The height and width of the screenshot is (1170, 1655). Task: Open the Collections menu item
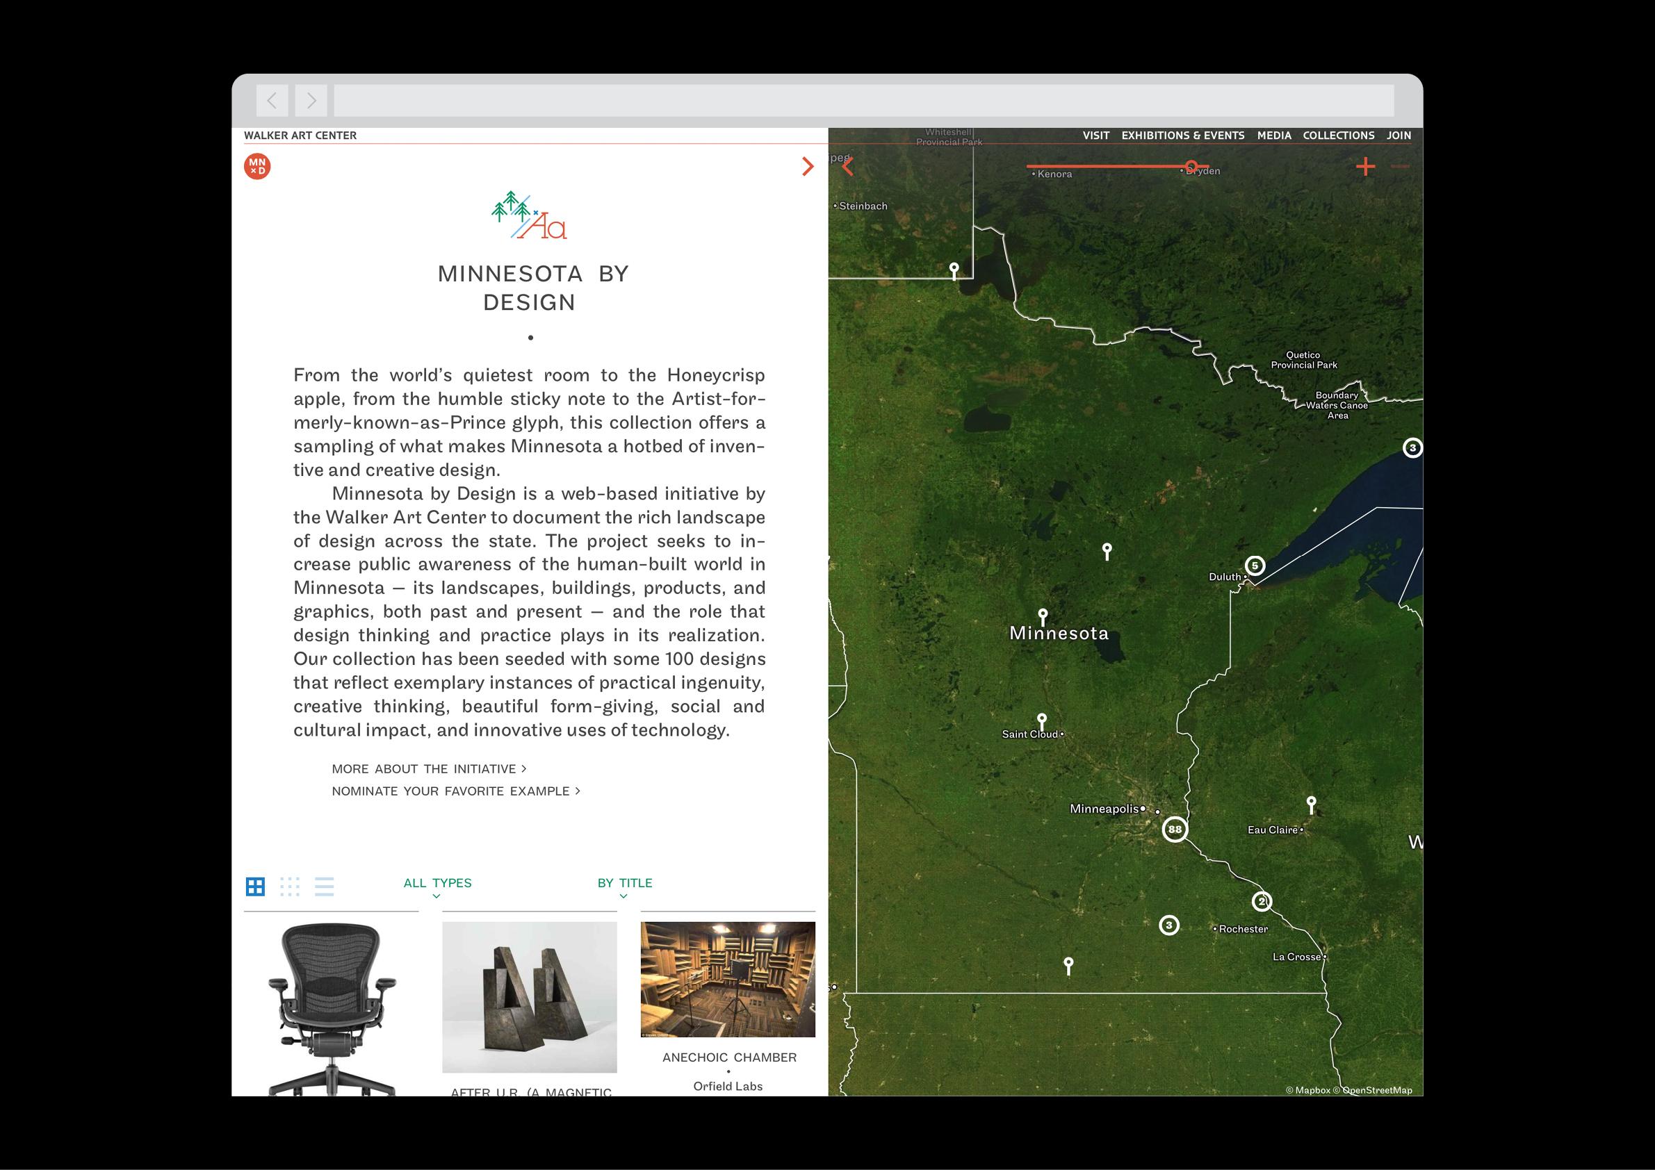(1339, 135)
